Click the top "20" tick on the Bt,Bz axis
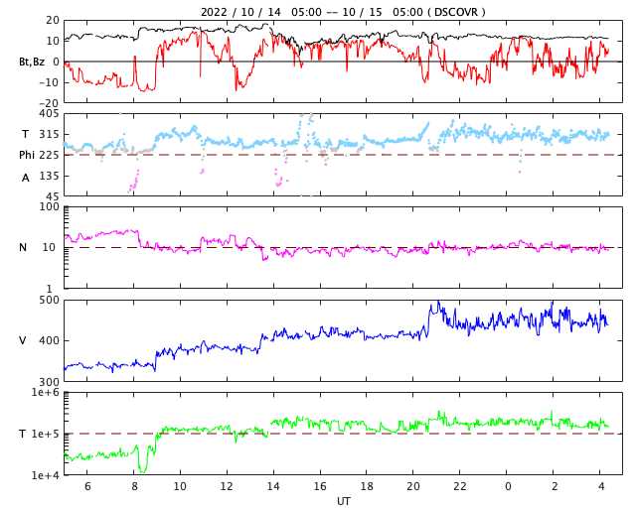636x508 pixels. tap(53, 20)
